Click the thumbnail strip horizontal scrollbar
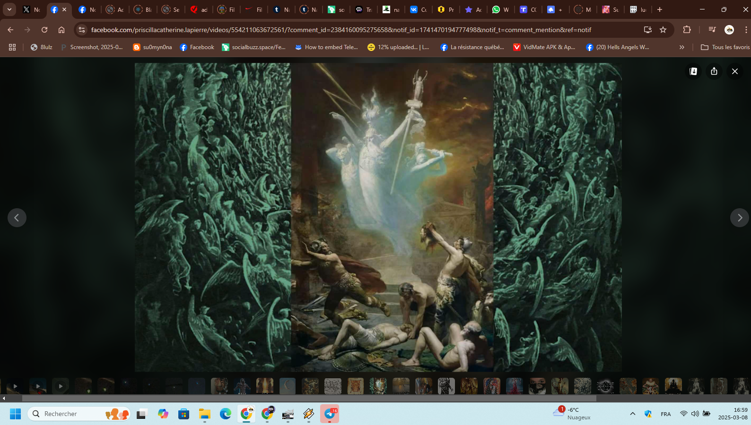Viewport: 751px width, 425px height. pos(309,399)
